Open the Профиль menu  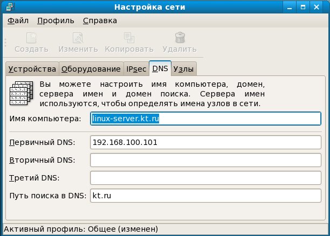pos(56,20)
